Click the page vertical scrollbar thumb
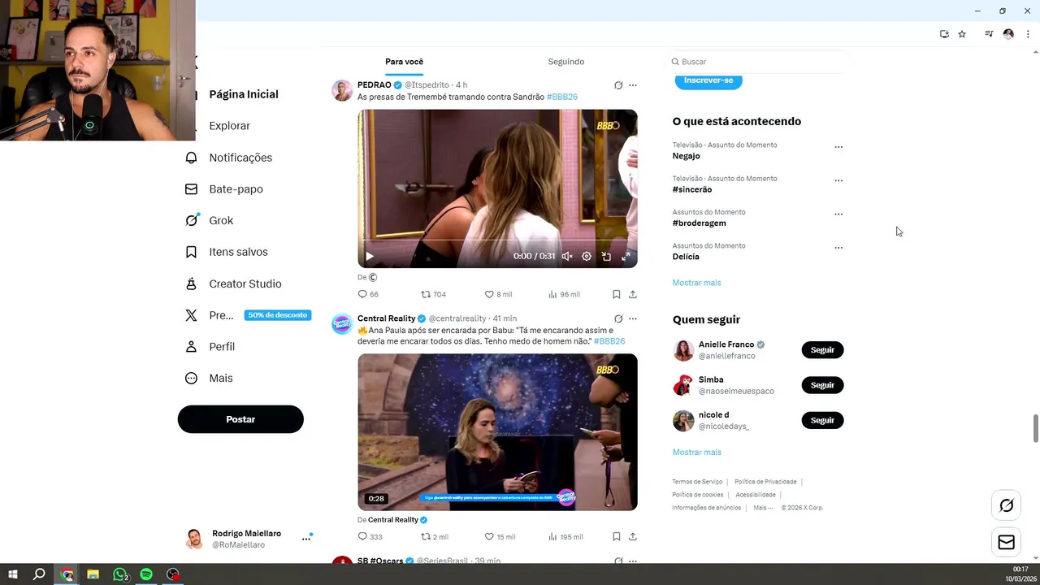This screenshot has width=1040, height=585. pyautogui.click(x=1035, y=428)
